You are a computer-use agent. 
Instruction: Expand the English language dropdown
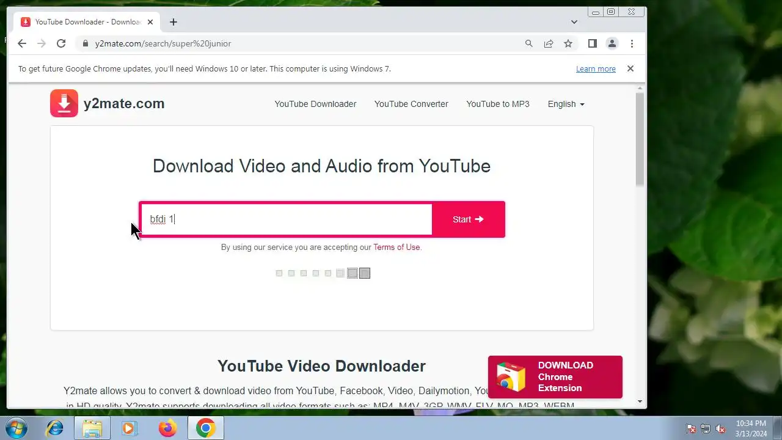pos(566,104)
